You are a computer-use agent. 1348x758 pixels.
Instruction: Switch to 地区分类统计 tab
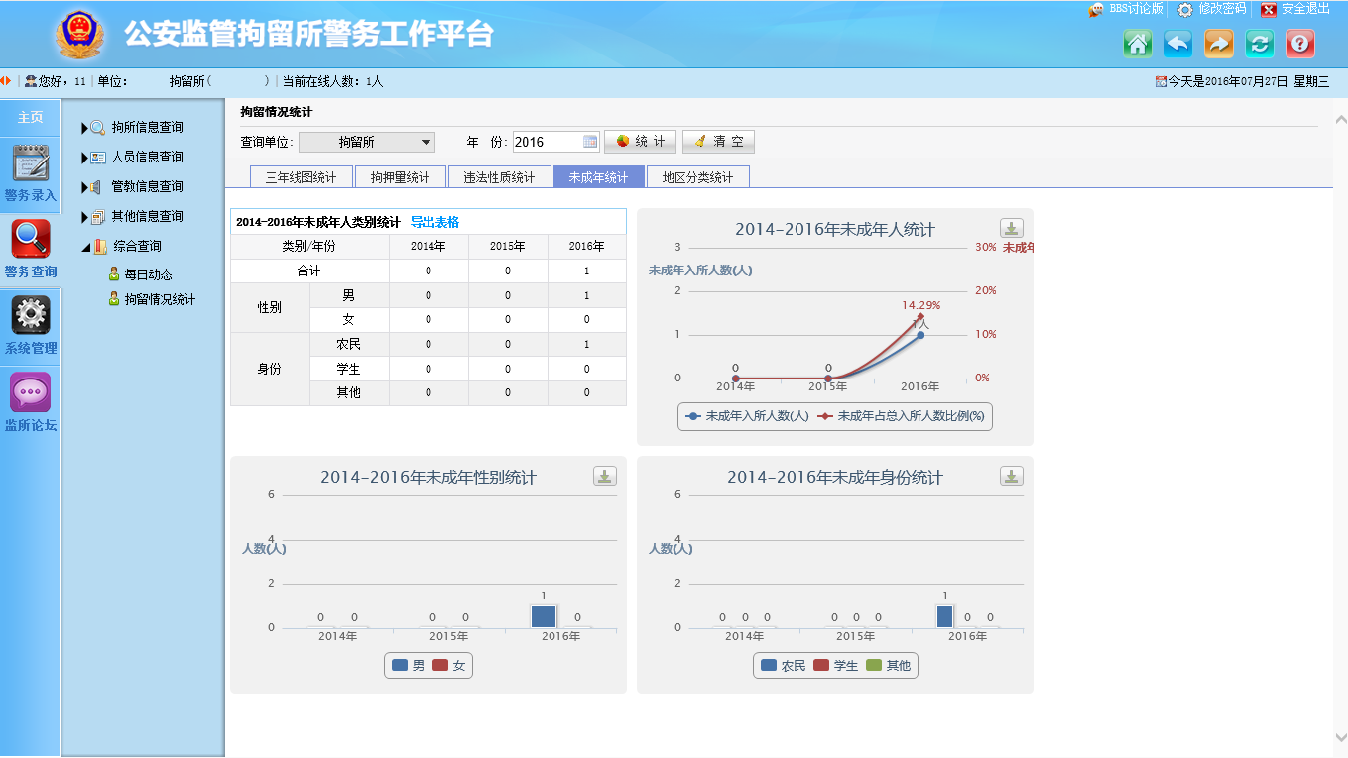pyautogui.click(x=698, y=177)
